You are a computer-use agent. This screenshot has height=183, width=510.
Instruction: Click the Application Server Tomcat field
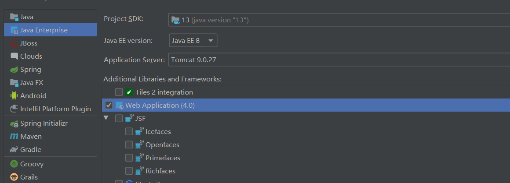click(339, 60)
